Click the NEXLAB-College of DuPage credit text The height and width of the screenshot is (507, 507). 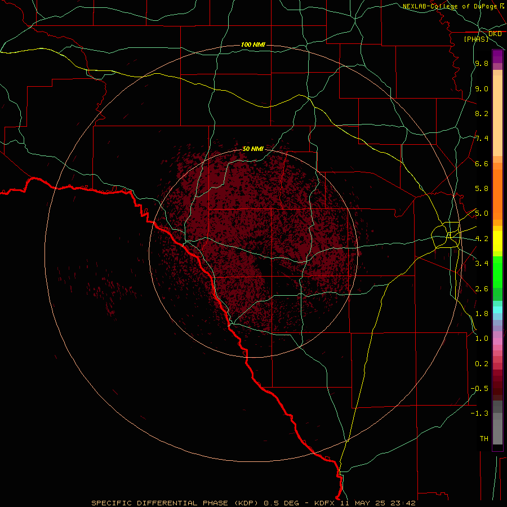point(450,6)
